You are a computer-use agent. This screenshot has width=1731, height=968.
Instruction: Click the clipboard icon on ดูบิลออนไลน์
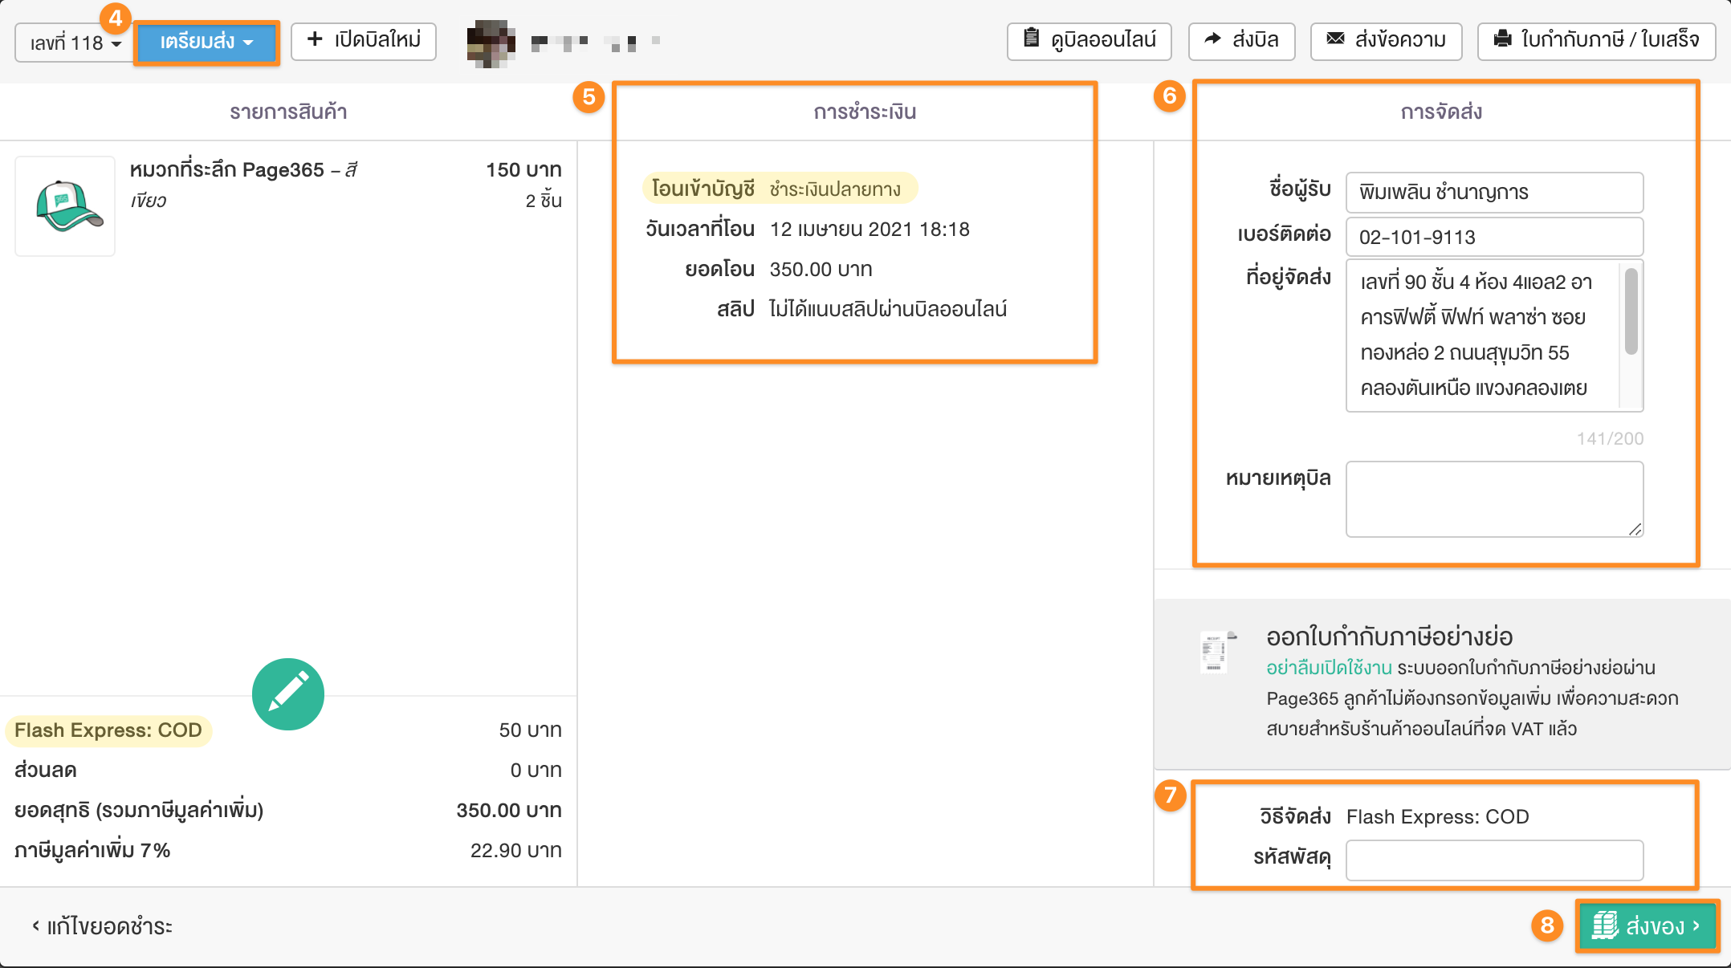coord(1032,39)
